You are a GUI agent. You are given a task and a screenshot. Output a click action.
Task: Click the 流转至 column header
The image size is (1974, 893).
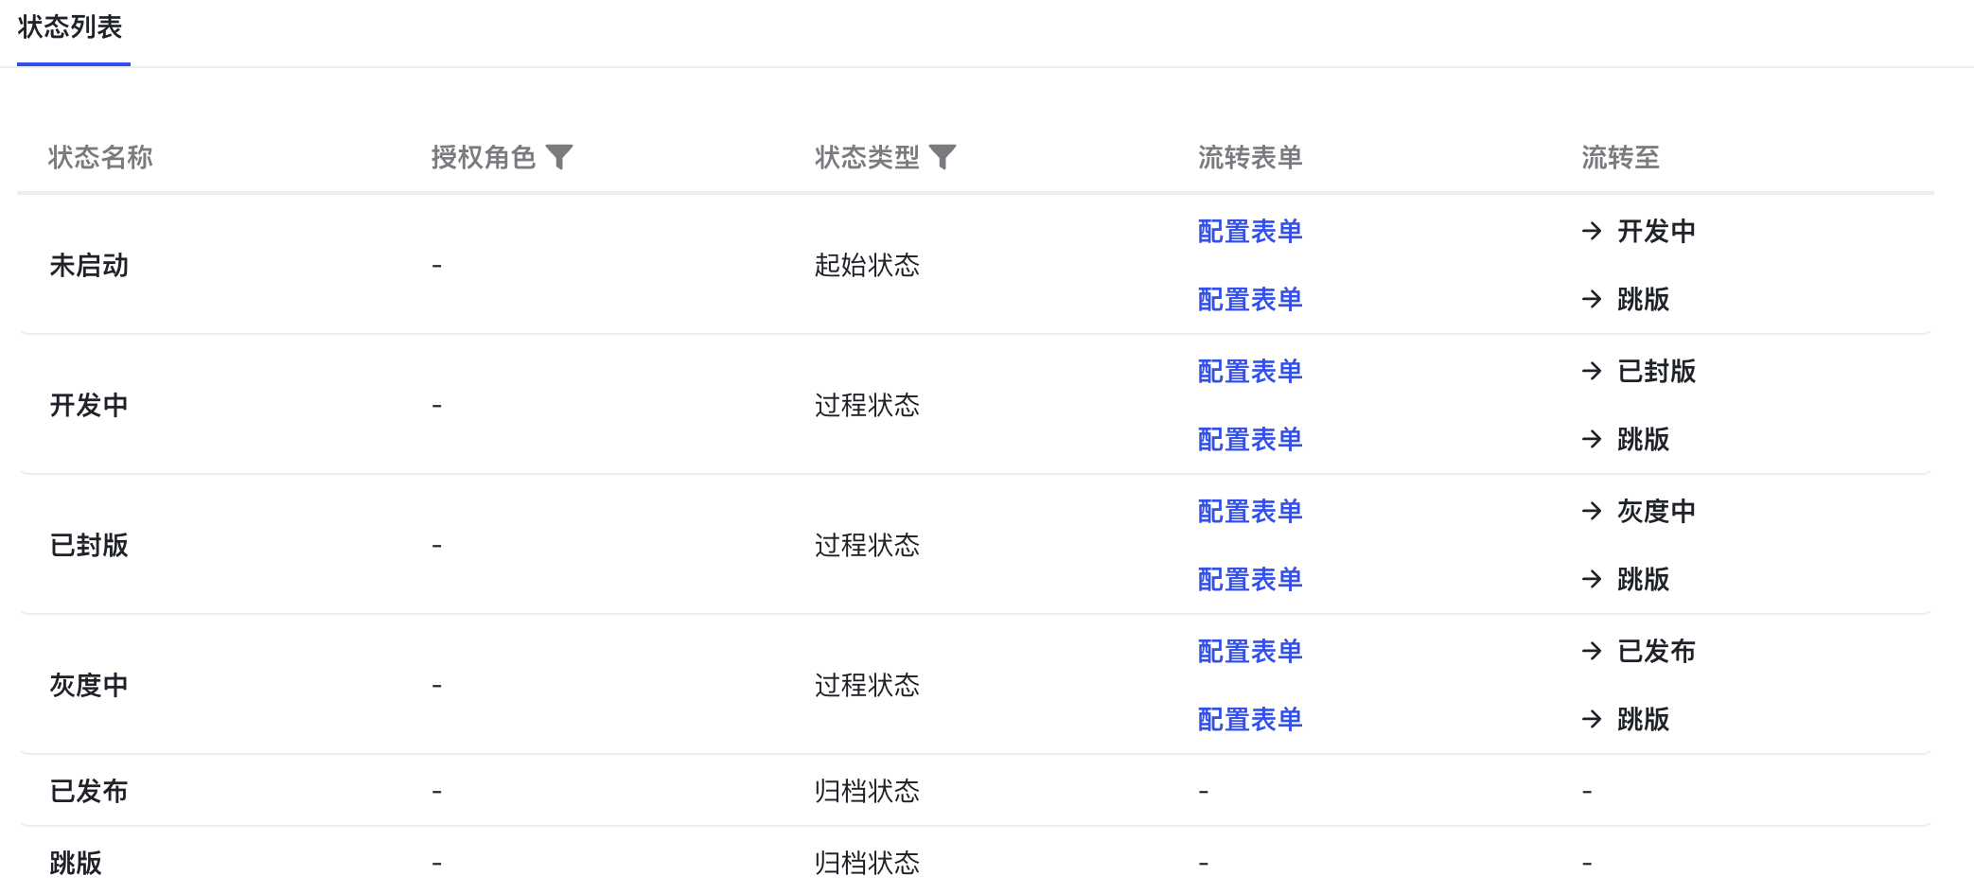point(1620,157)
